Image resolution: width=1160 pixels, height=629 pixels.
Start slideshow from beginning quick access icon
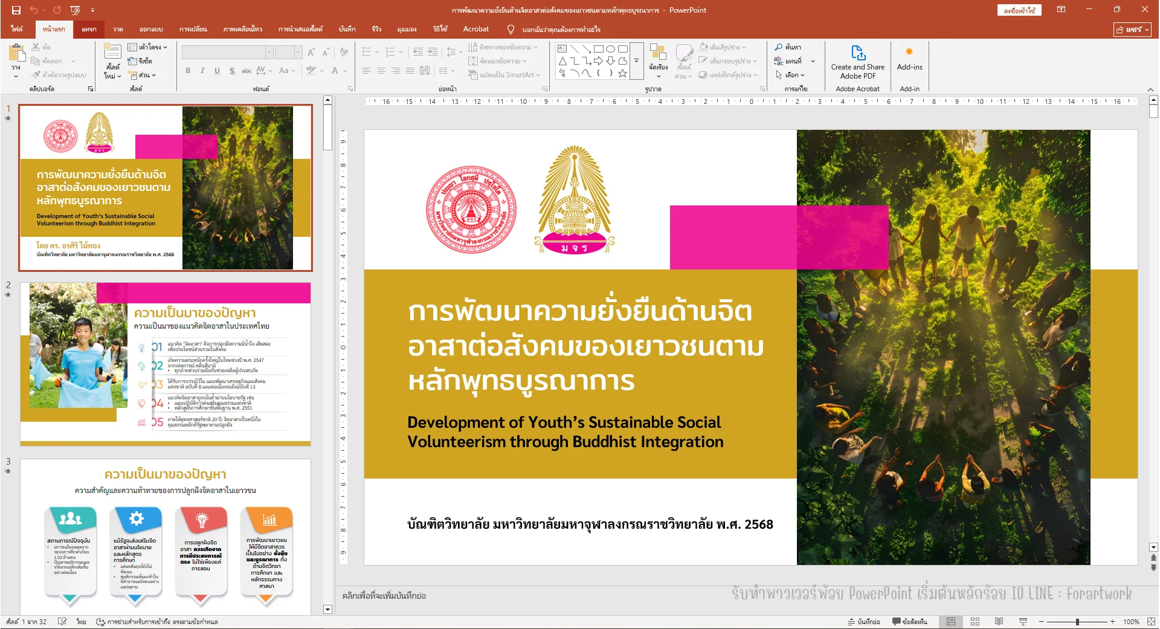(x=75, y=10)
